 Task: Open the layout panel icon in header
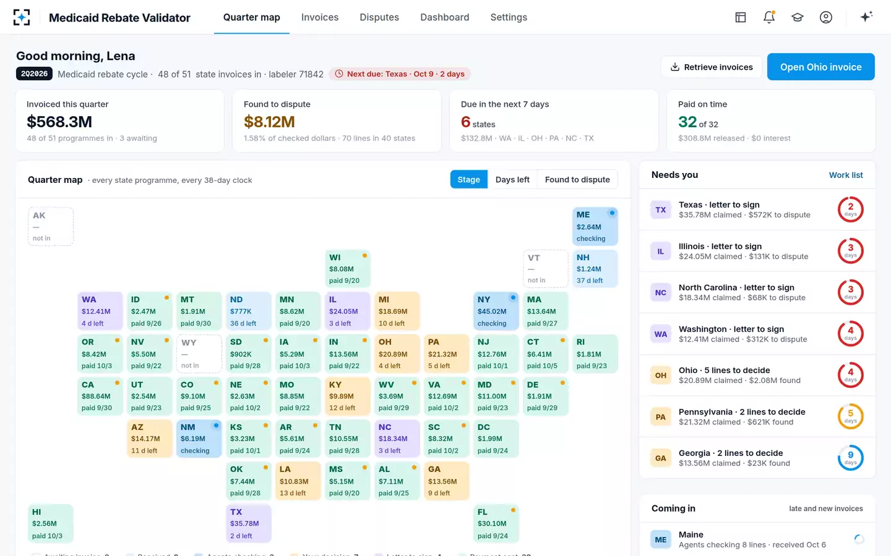coord(741,17)
